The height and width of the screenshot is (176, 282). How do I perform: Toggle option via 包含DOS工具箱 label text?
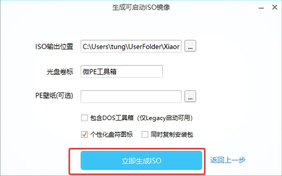point(141,118)
